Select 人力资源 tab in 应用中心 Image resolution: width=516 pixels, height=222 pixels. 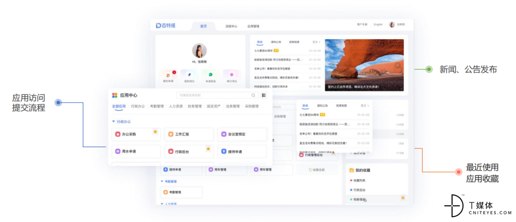point(176,106)
